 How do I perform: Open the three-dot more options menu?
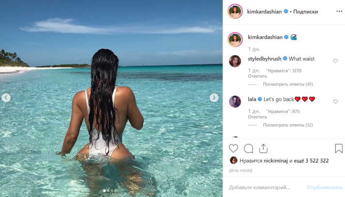pyautogui.click(x=339, y=11)
